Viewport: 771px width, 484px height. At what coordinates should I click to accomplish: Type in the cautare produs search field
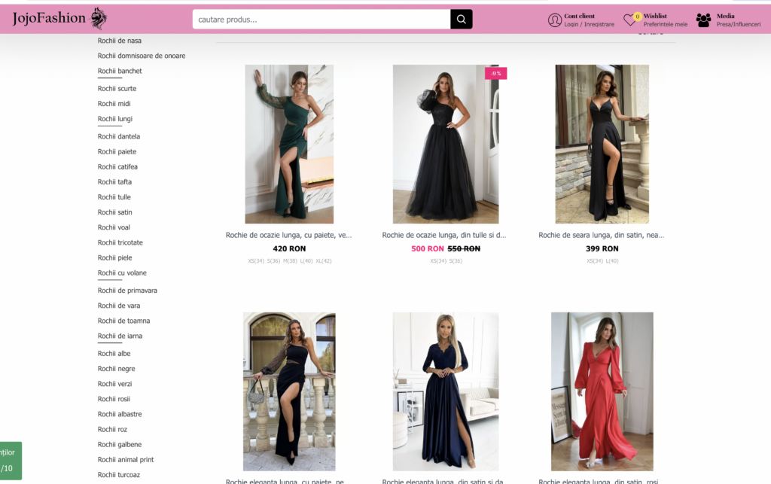point(322,20)
